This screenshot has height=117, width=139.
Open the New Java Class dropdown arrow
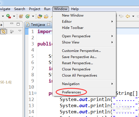pyautogui.click(x=33, y=16)
